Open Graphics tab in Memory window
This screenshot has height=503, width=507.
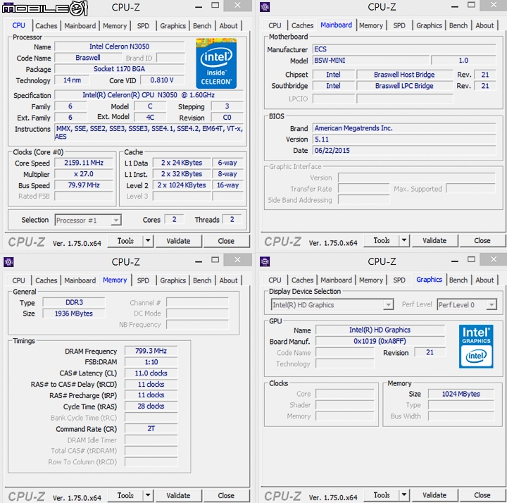[173, 280]
